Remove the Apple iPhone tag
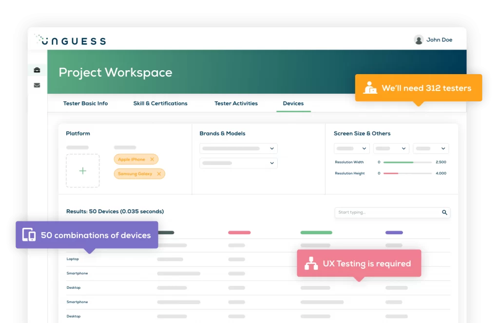Image resolution: width=499 pixels, height=323 pixels. point(152,160)
